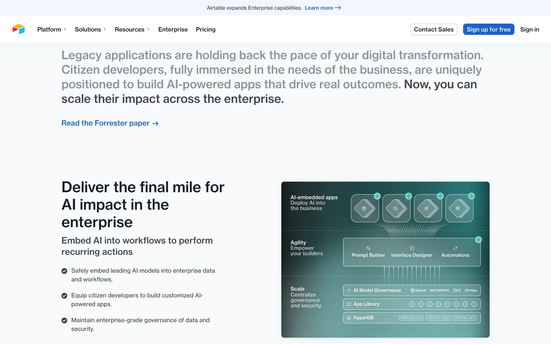Click the bug app tile icon

coord(458,208)
